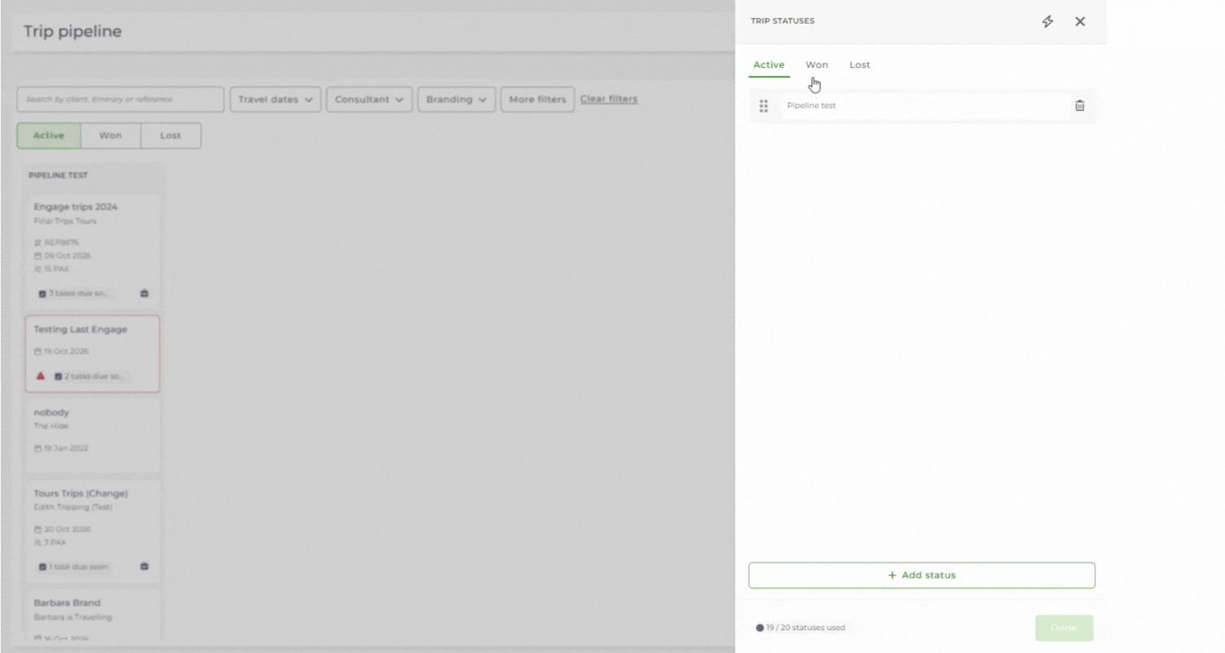Click the Add status button
This screenshot has height=653, width=1225.
[x=922, y=575]
